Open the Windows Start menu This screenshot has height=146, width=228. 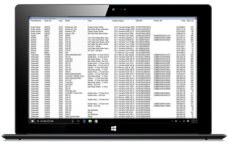tap(32, 121)
